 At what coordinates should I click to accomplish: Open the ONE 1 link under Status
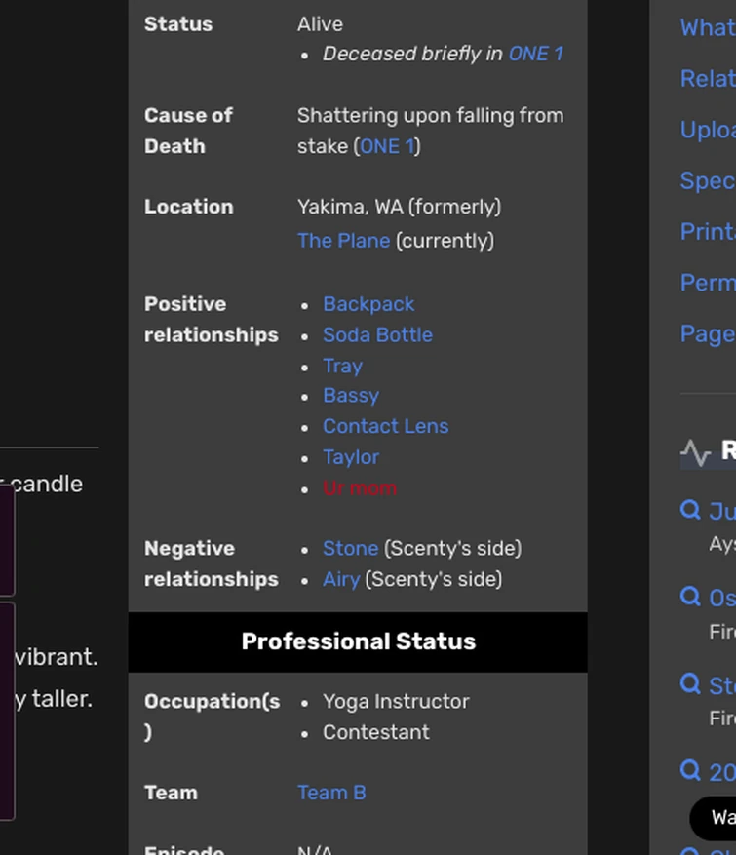click(534, 54)
